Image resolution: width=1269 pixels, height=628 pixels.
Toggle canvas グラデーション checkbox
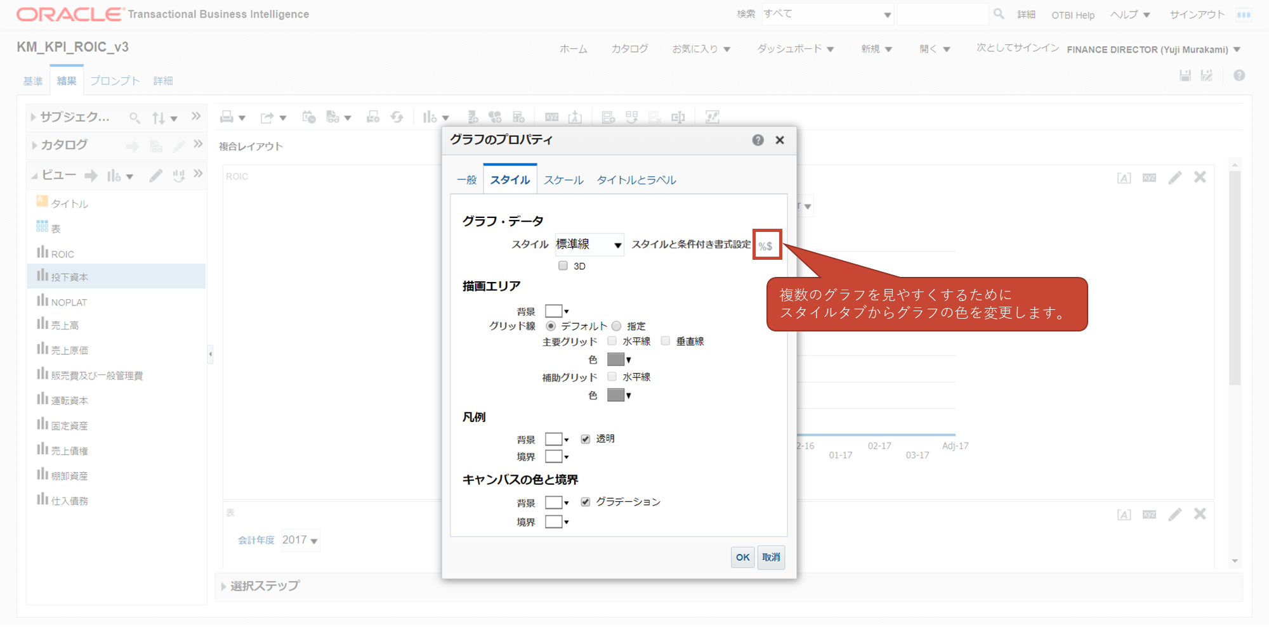click(x=586, y=501)
